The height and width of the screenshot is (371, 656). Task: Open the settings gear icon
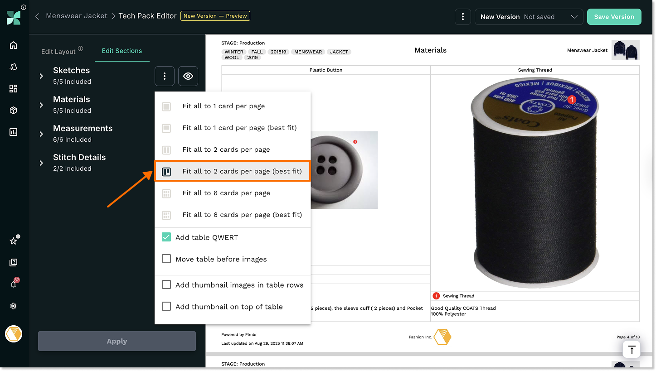click(x=14, y=306)
